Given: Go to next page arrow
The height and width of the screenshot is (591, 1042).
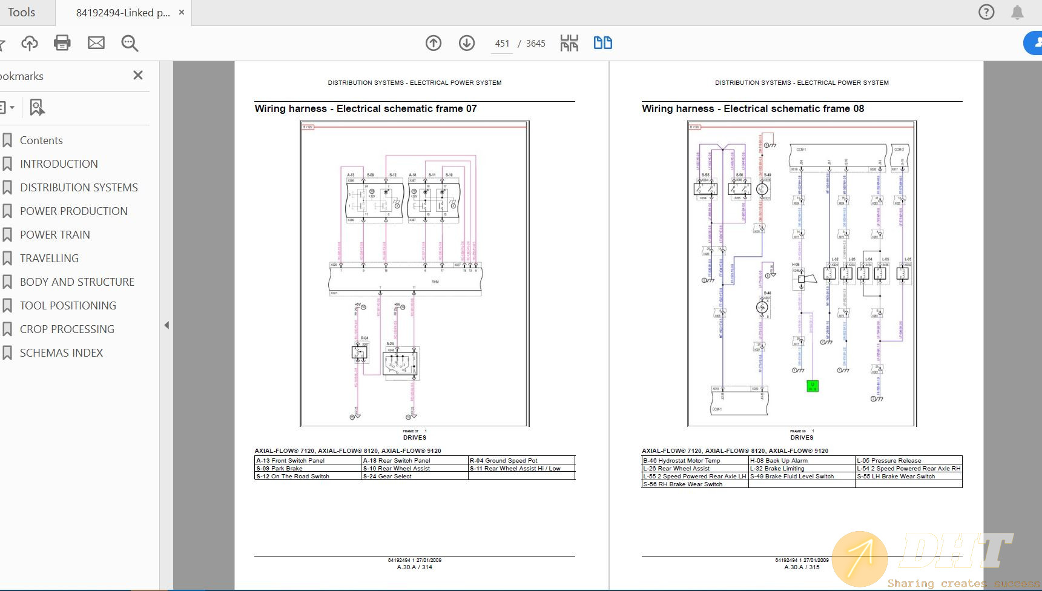Looking at the screenshot, I should 467,43.
